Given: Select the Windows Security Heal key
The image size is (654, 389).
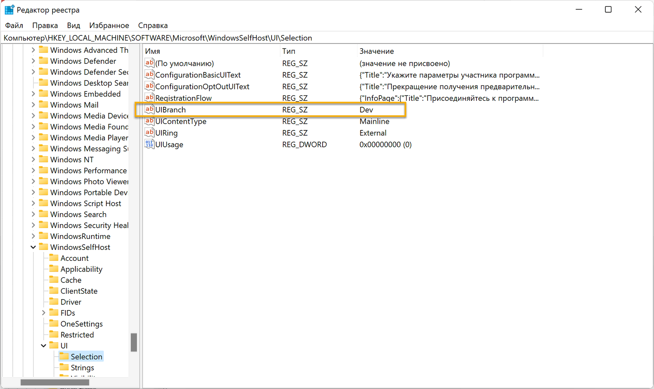Looking at the screenshot, I should click(89, 225).
